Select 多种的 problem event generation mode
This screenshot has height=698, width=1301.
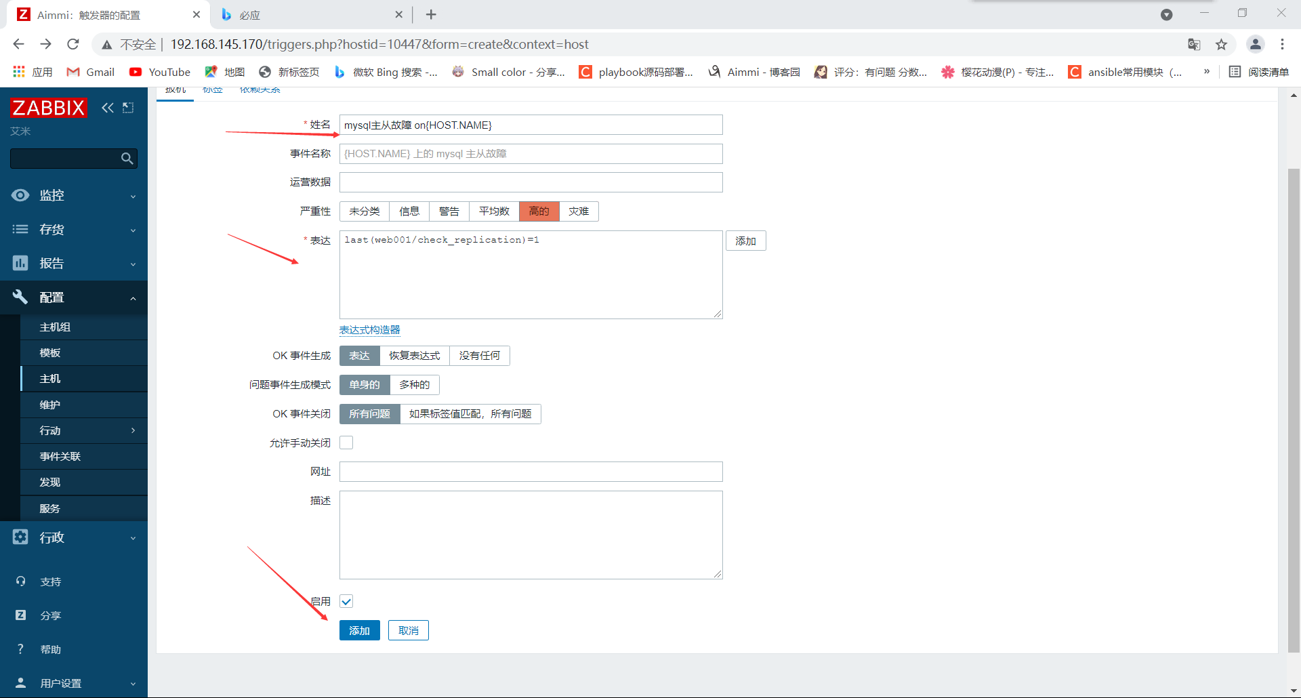pyautogui.click(x=414, y=385)
